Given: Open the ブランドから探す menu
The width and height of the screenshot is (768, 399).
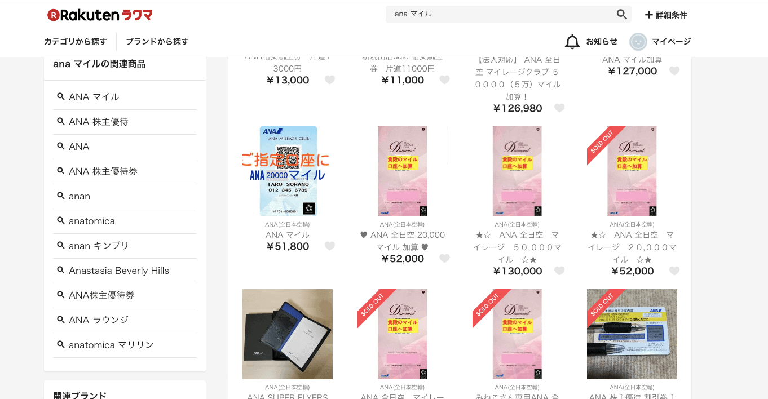Looking at the screenshot, I should coord(157,41).
